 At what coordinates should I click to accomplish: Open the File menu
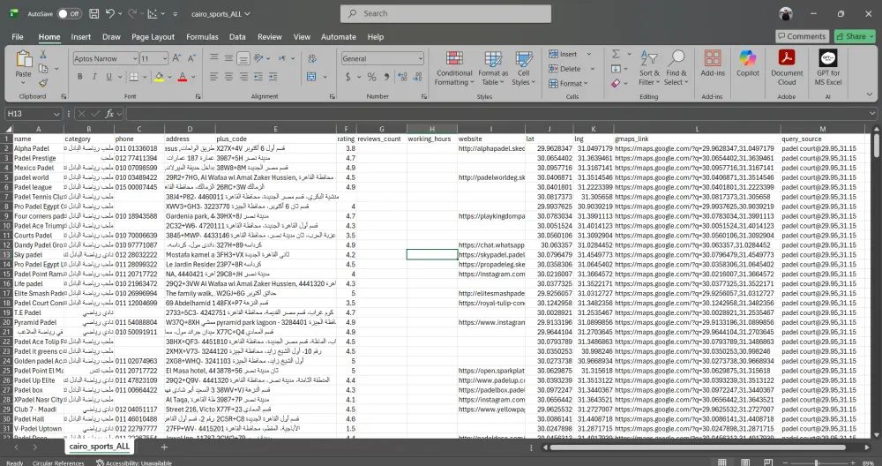point(18,36)
